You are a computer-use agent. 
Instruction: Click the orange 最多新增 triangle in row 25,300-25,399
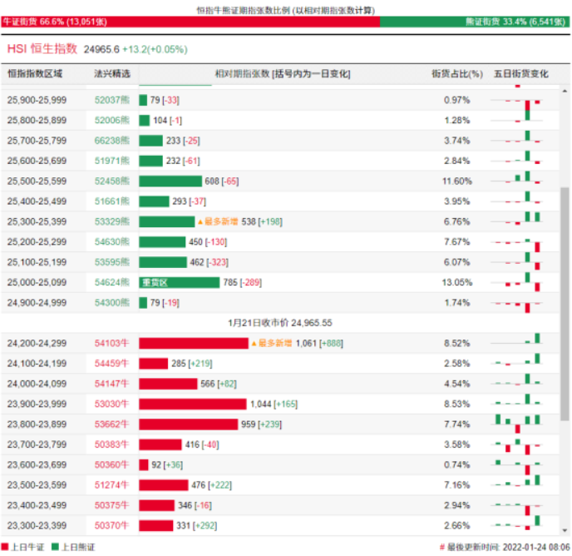(x=200, y=222)
